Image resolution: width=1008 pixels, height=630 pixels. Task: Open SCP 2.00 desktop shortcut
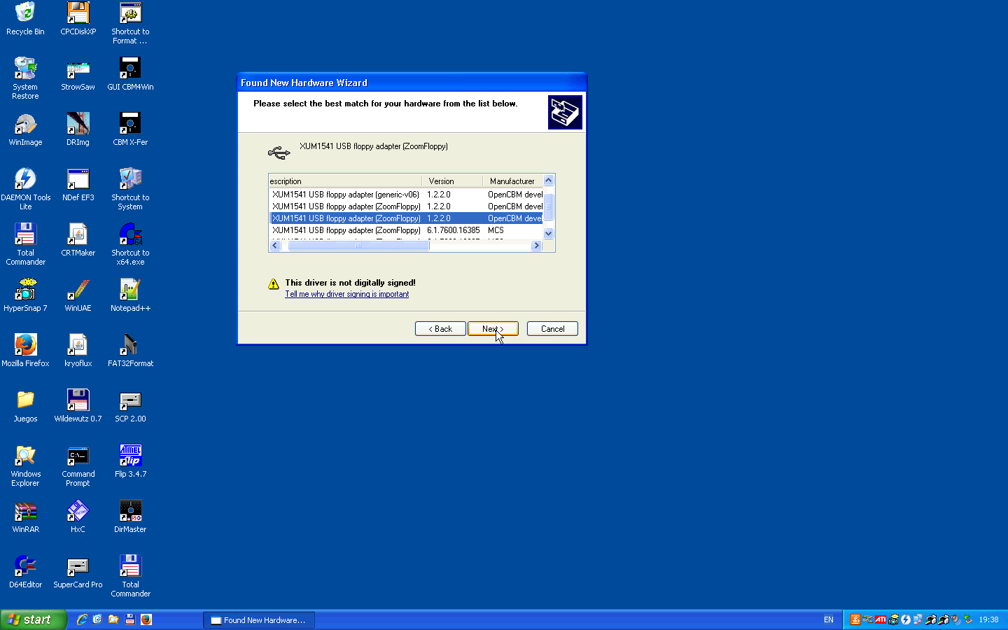point(130,406)
